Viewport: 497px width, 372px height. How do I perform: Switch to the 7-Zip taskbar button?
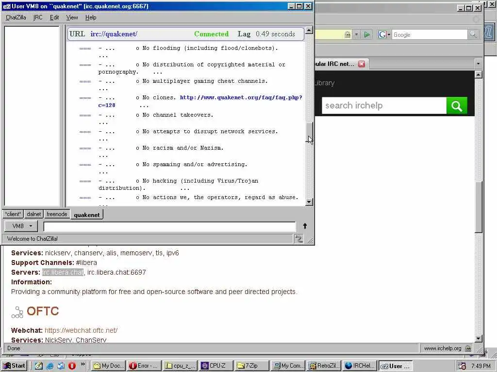click(x=252, y=366)
